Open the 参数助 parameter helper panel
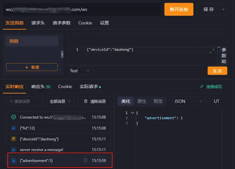 (224, 56)
